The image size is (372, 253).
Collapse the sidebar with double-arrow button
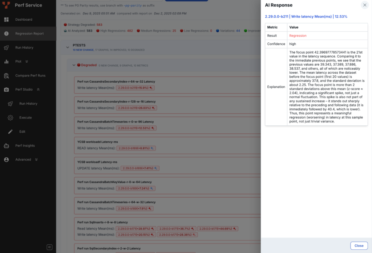(49, 247)
